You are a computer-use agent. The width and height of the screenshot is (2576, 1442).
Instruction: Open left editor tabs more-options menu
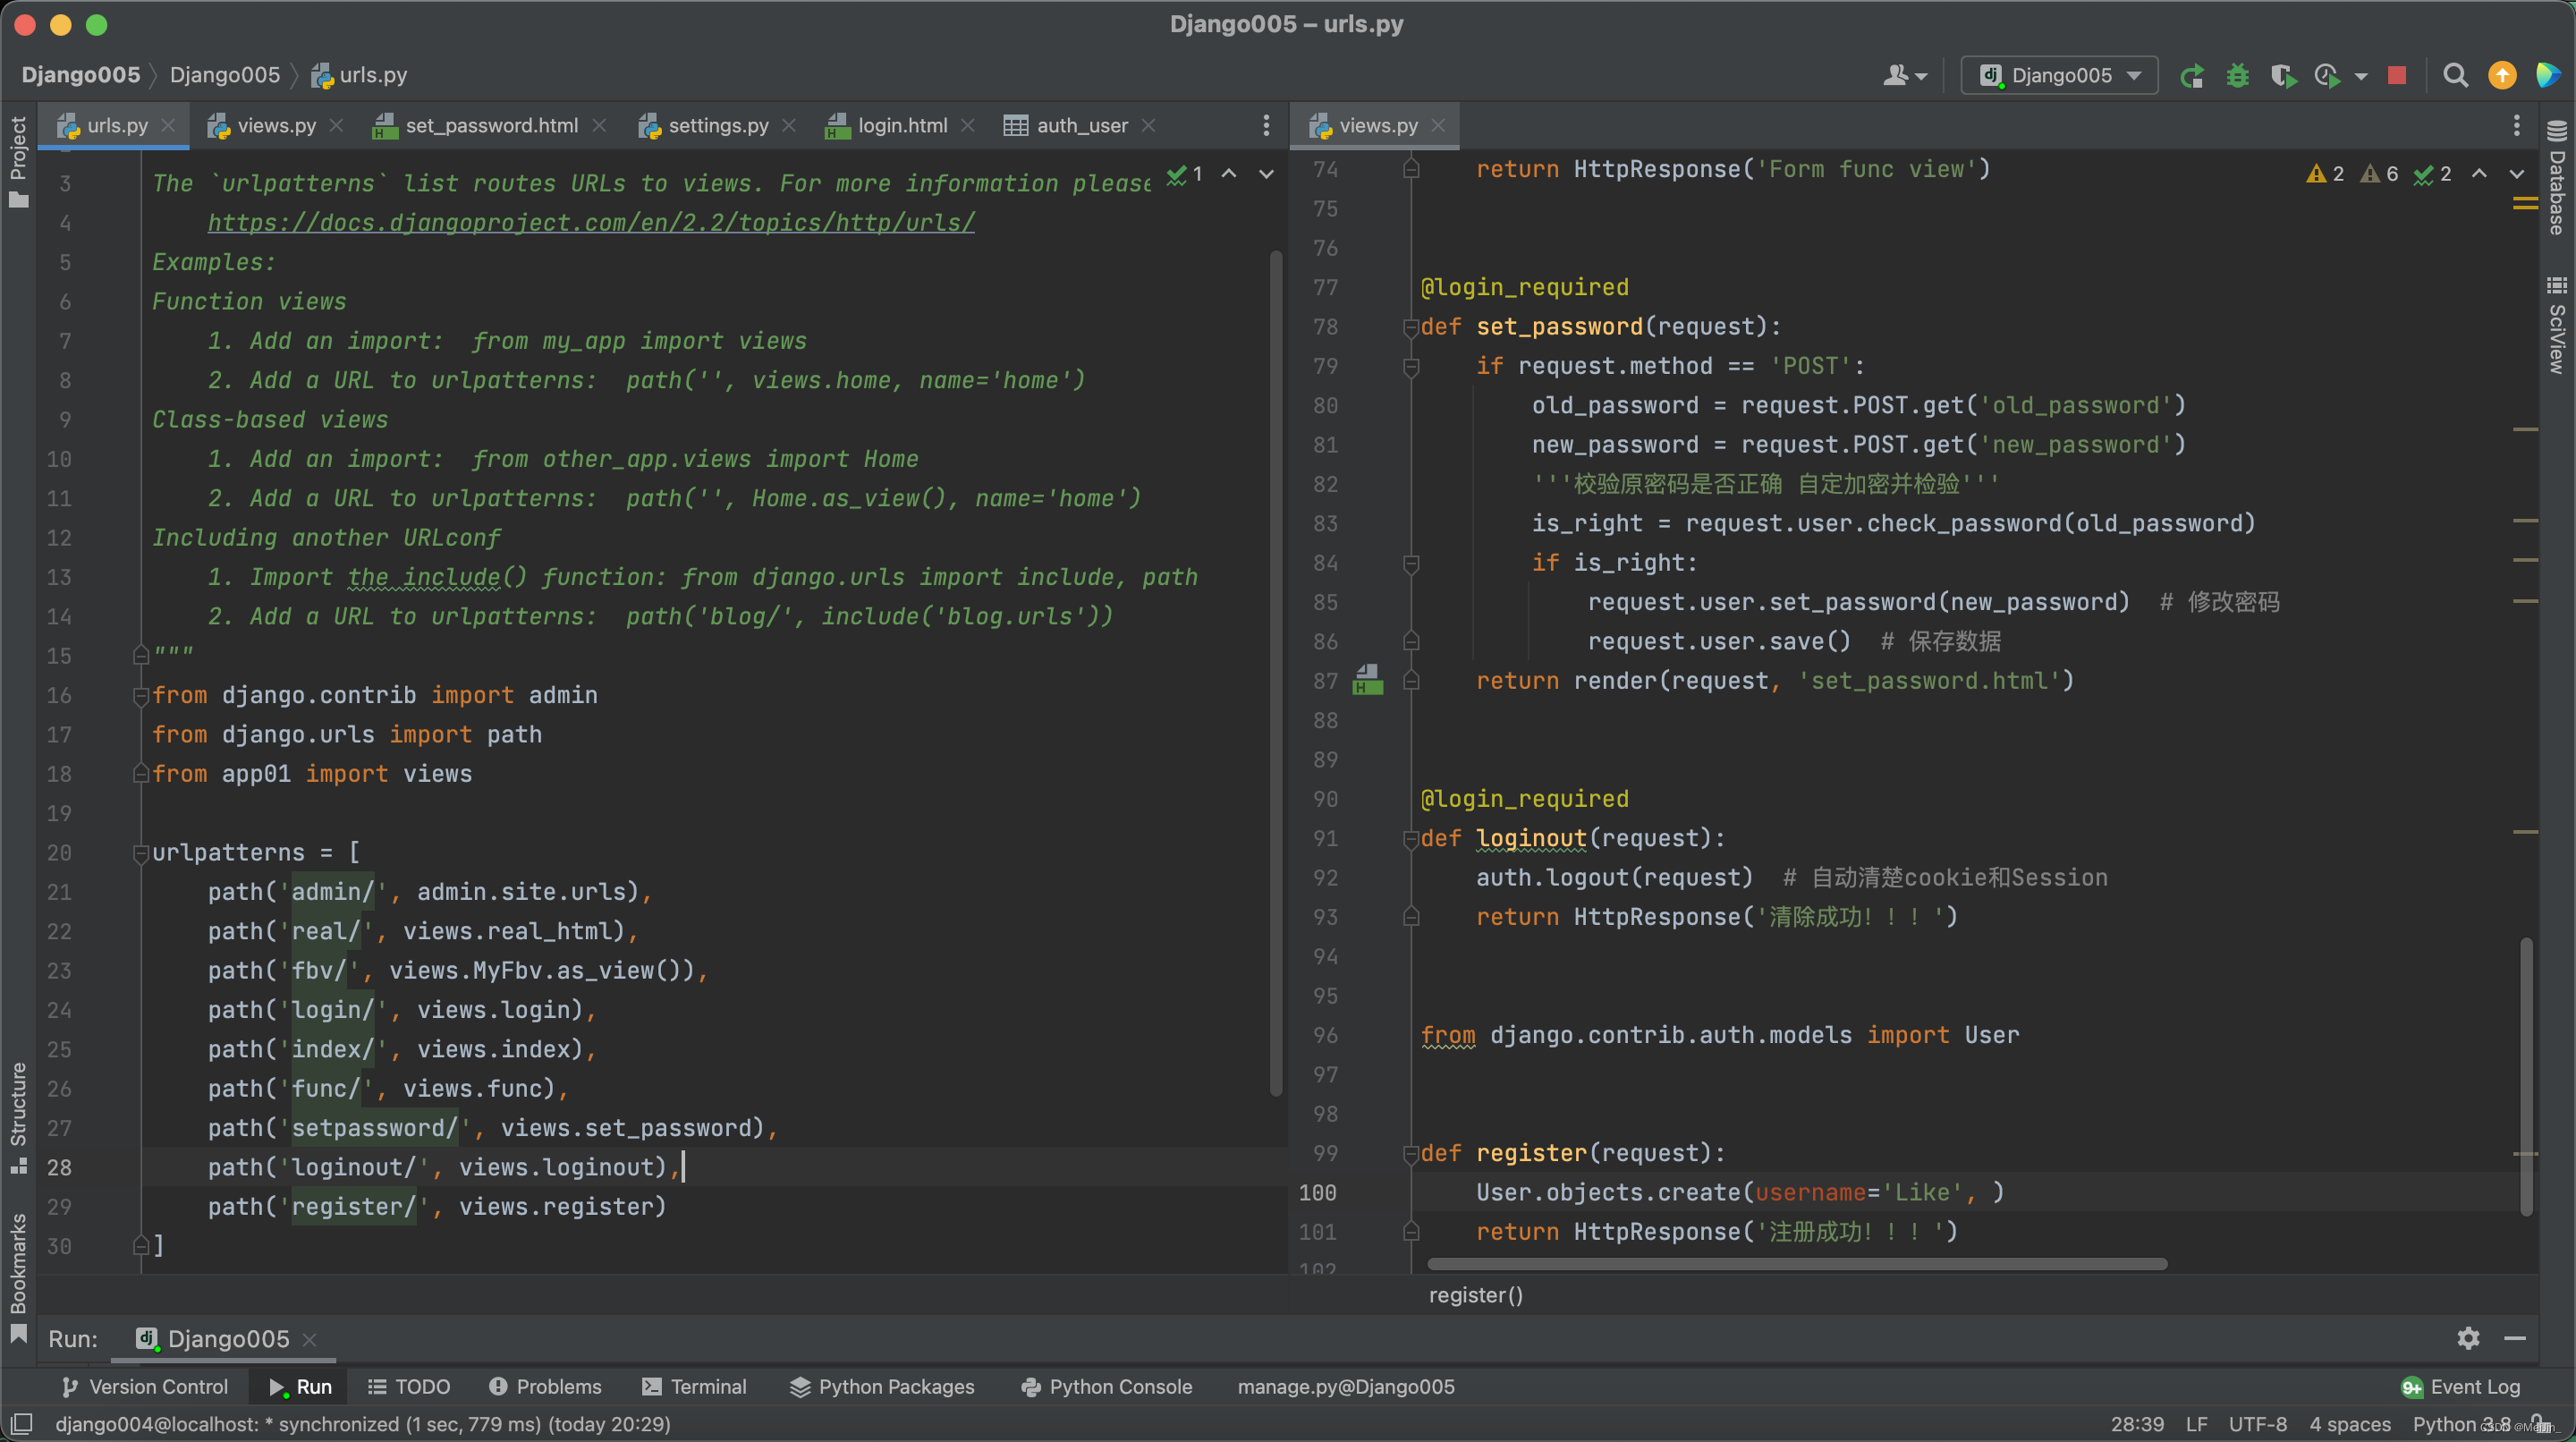(1266, 125)
